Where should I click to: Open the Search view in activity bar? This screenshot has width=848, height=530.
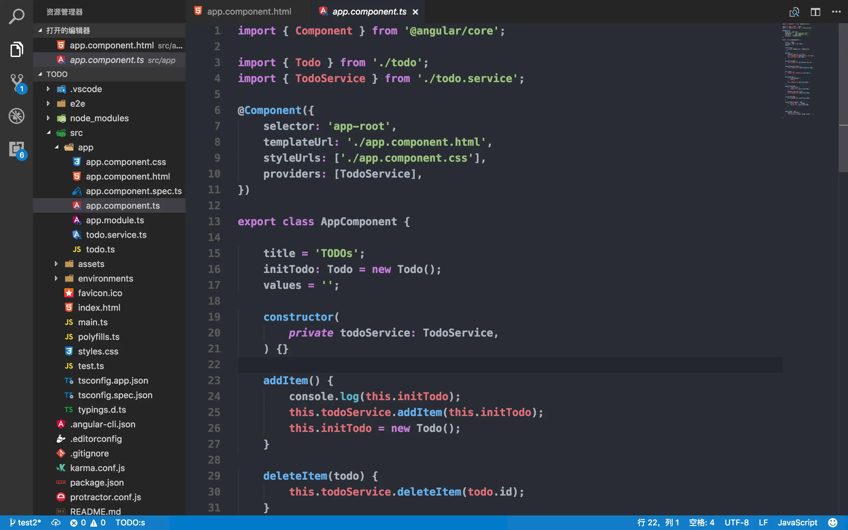[x=17, y=17]
